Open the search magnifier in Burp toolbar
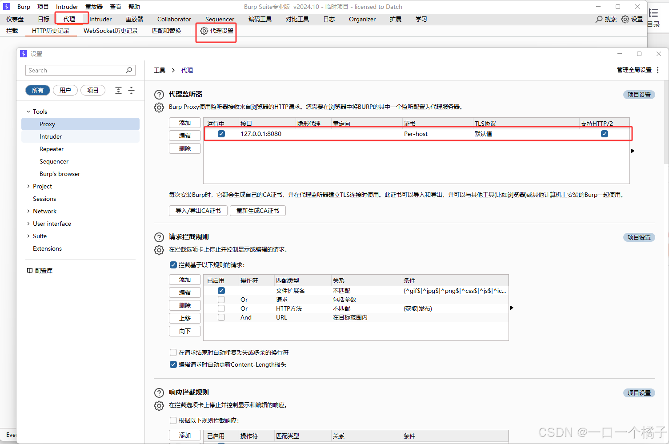669x444 pixels. [x=599, y=19]
